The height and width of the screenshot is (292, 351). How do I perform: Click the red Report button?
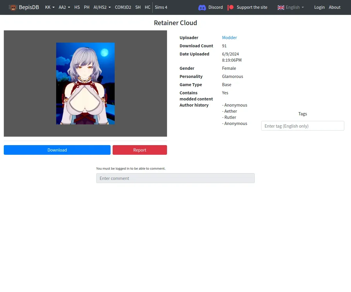(140, 150)
